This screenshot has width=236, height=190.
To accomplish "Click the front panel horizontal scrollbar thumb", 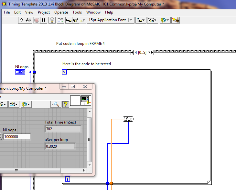I will [x=30, y=170].
